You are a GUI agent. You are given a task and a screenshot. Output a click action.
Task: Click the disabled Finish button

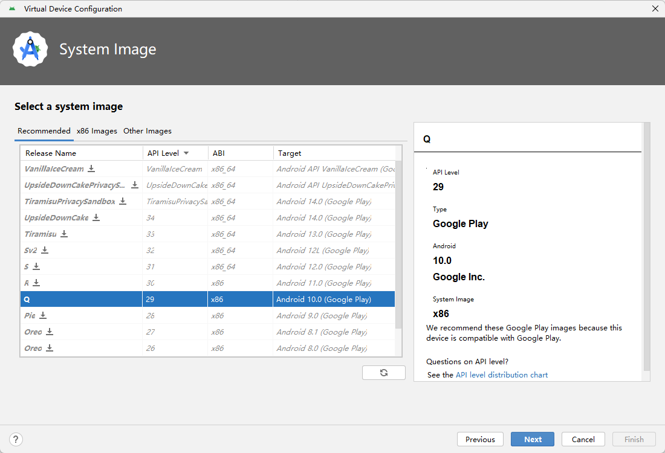(634, 440)
